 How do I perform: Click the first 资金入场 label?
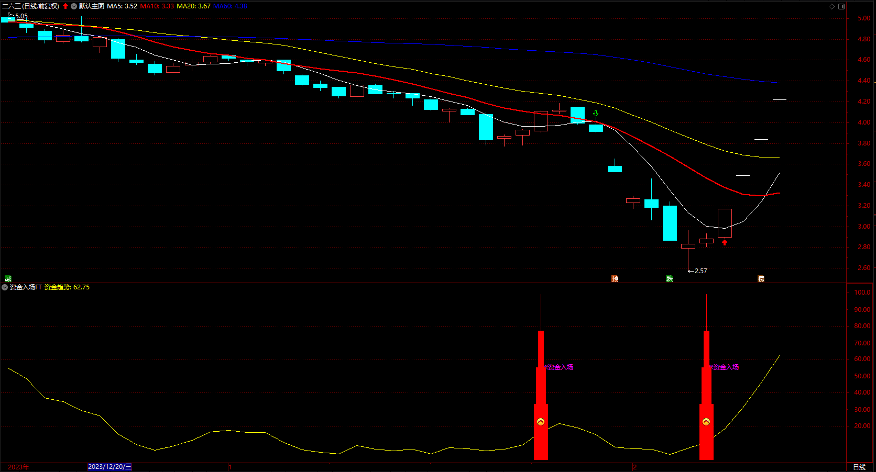point(560,367)
